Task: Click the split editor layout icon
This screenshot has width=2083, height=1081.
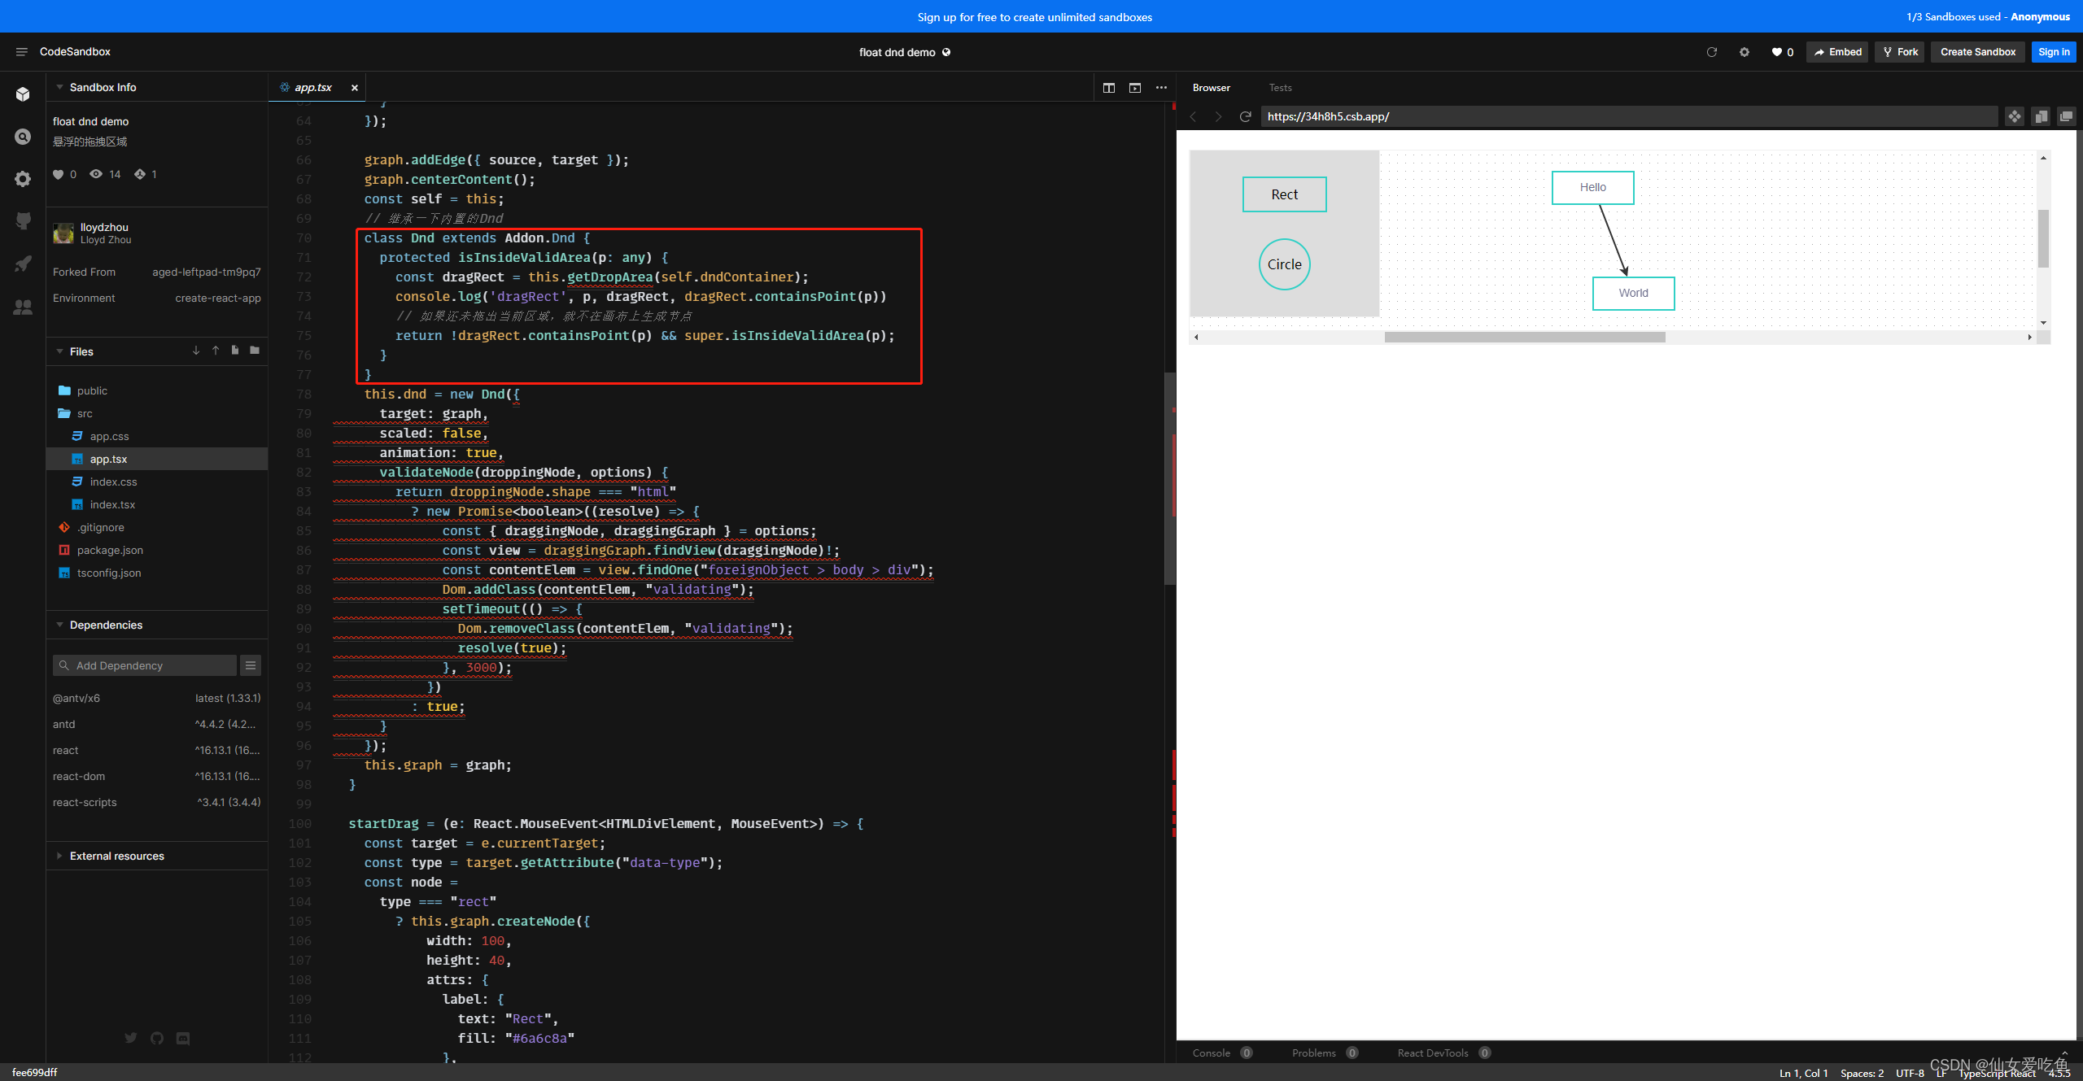Action: (1108, 88)
